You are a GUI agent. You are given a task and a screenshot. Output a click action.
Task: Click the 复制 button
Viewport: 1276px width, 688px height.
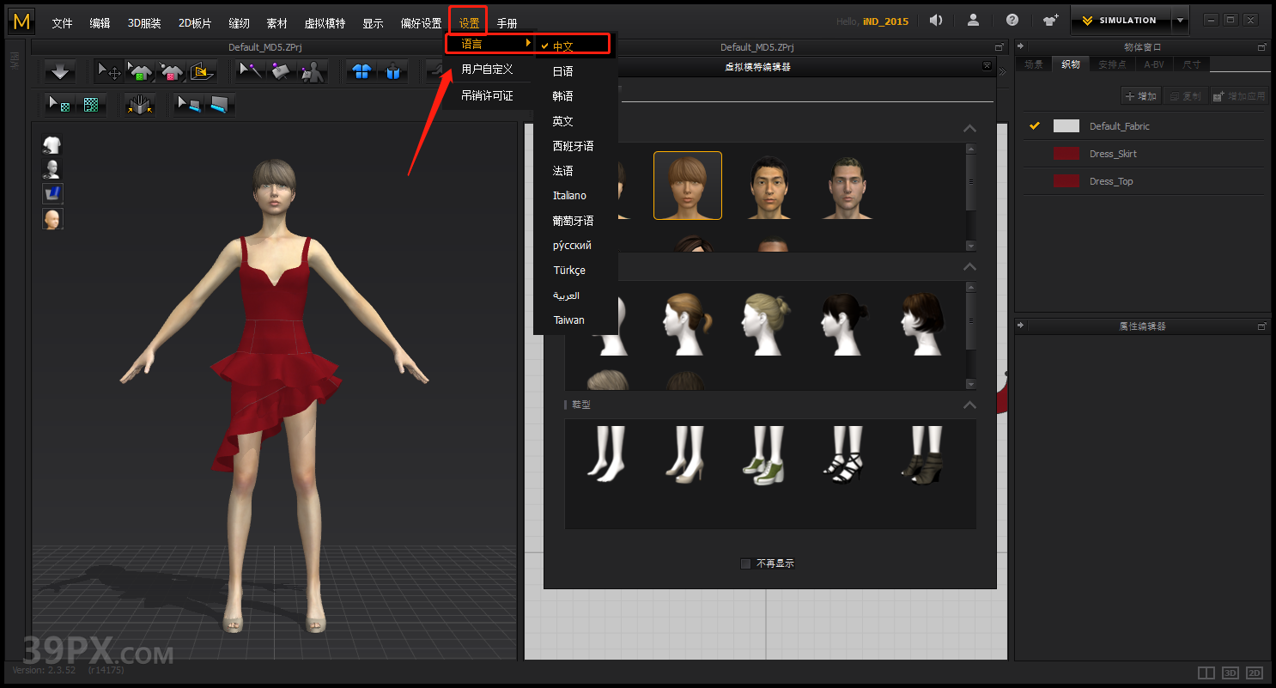click(1186, 96)
